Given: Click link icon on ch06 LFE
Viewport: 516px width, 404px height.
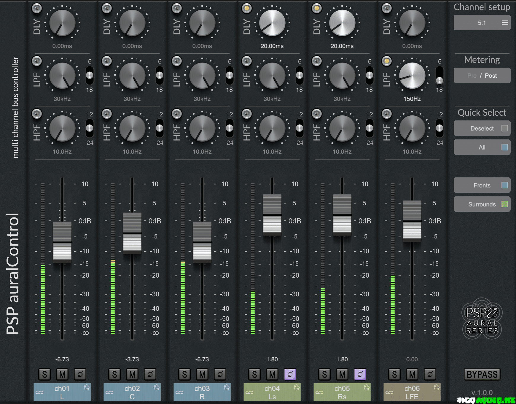Looking at the screenshot, I should 389,392.
